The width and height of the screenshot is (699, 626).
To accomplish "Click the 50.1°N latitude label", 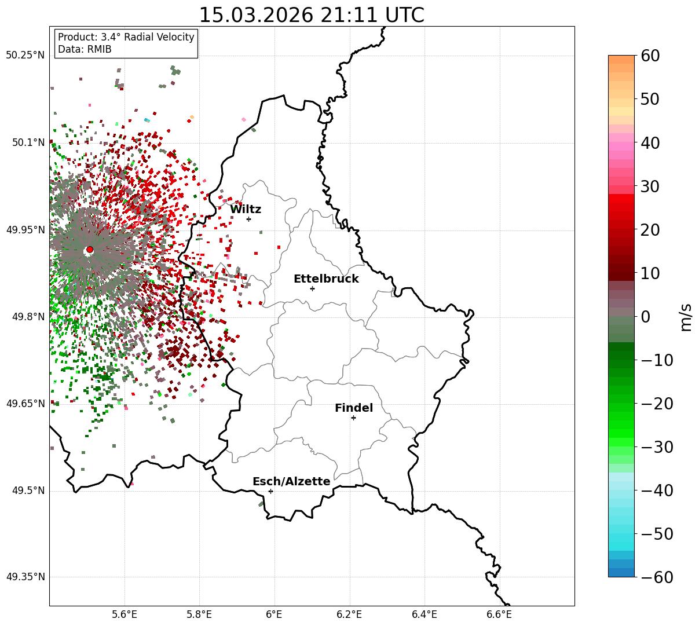I will click(27, 142).
